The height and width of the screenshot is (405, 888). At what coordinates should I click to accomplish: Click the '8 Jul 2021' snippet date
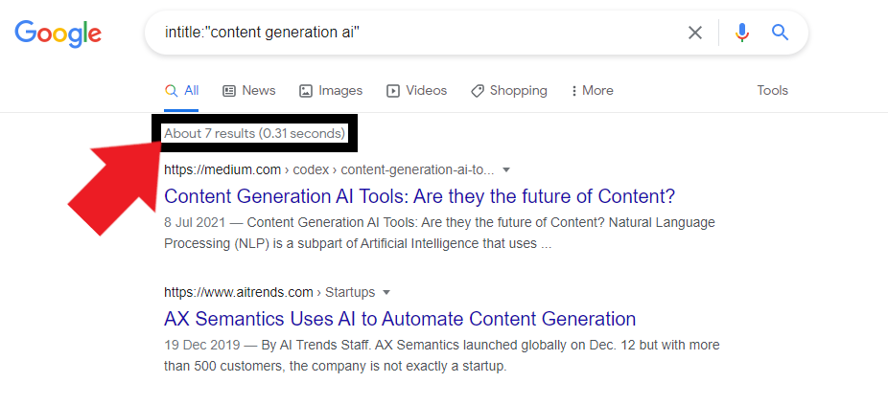[197, 223]
